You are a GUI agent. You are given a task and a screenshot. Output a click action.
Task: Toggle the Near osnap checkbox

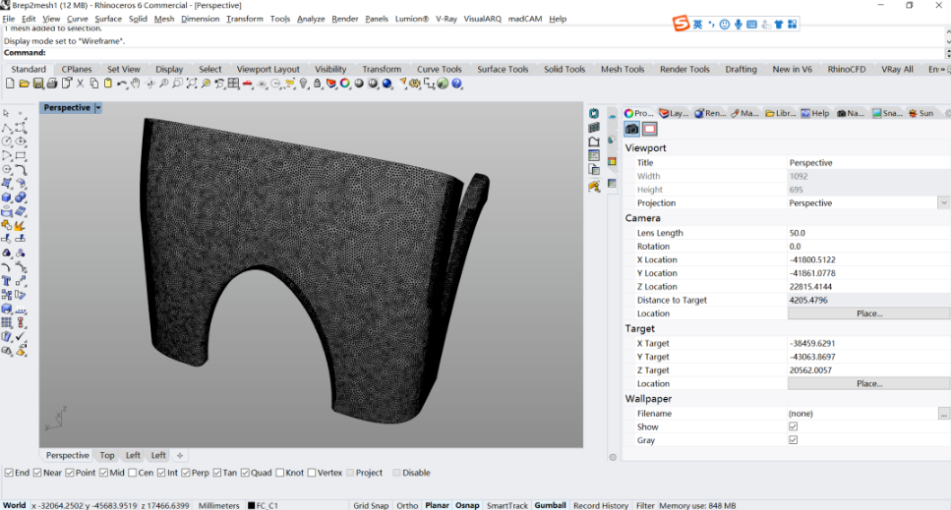37,473
